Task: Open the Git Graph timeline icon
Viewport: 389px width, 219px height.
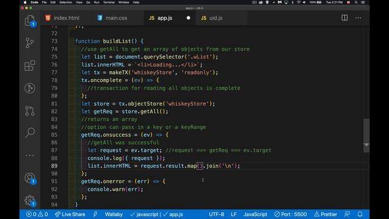Action: [30, 88]
